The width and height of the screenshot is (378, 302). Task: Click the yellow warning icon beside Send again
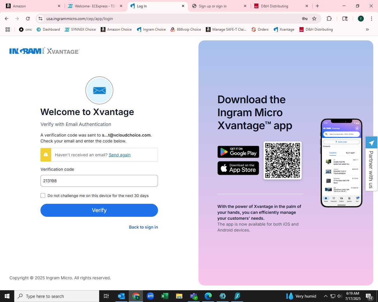tap(46, 155)
